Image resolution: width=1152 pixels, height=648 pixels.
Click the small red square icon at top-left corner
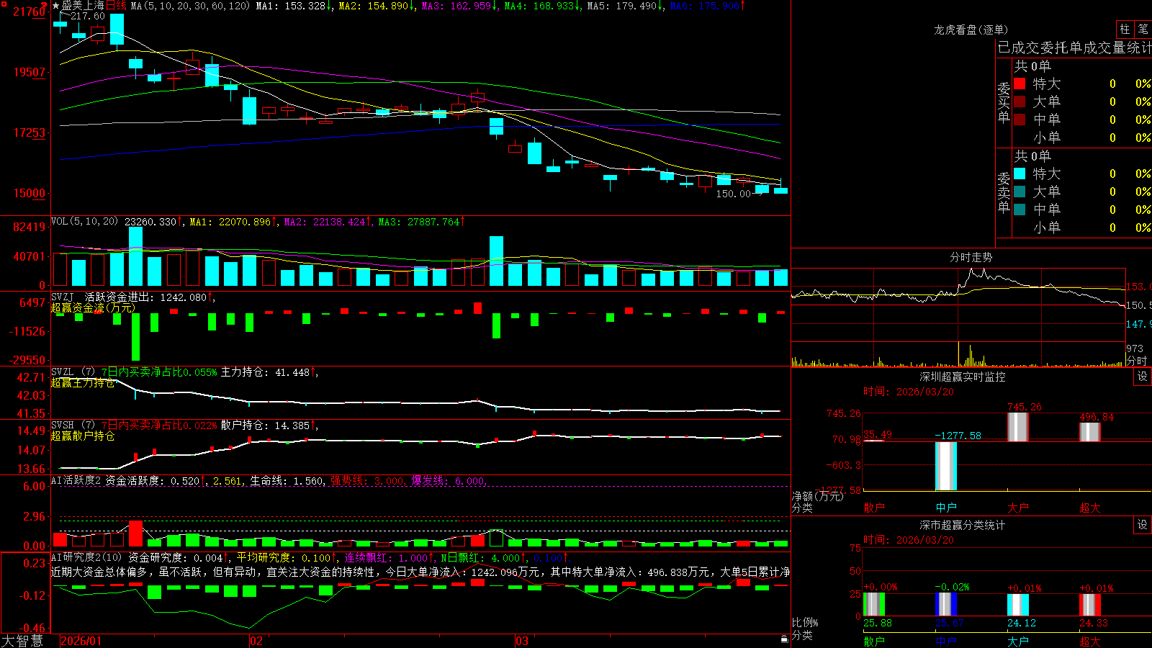[4, 4]
